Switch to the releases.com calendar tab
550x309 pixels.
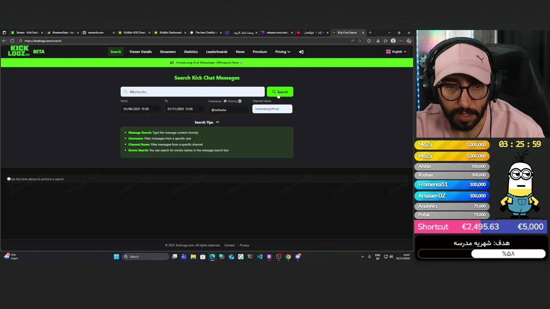click(x=277, y=33)
